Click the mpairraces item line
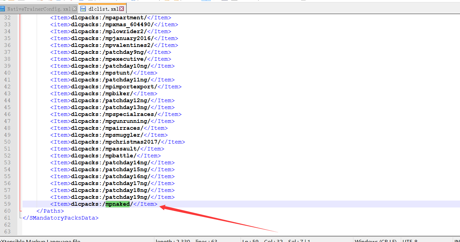 pyautogui.click(x=109, y=128)
